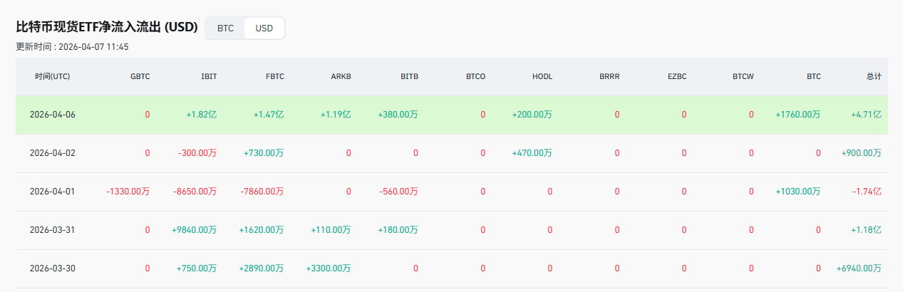Select the BRRR column header
The image size is (903, 292).
point(609,77)
